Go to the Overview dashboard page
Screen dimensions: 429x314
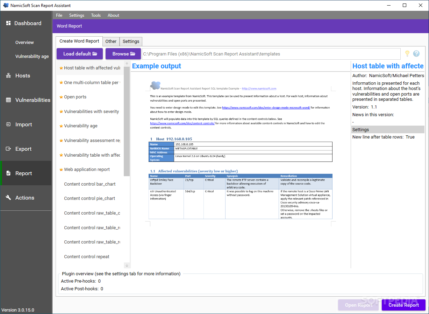[x=24, y=42]
